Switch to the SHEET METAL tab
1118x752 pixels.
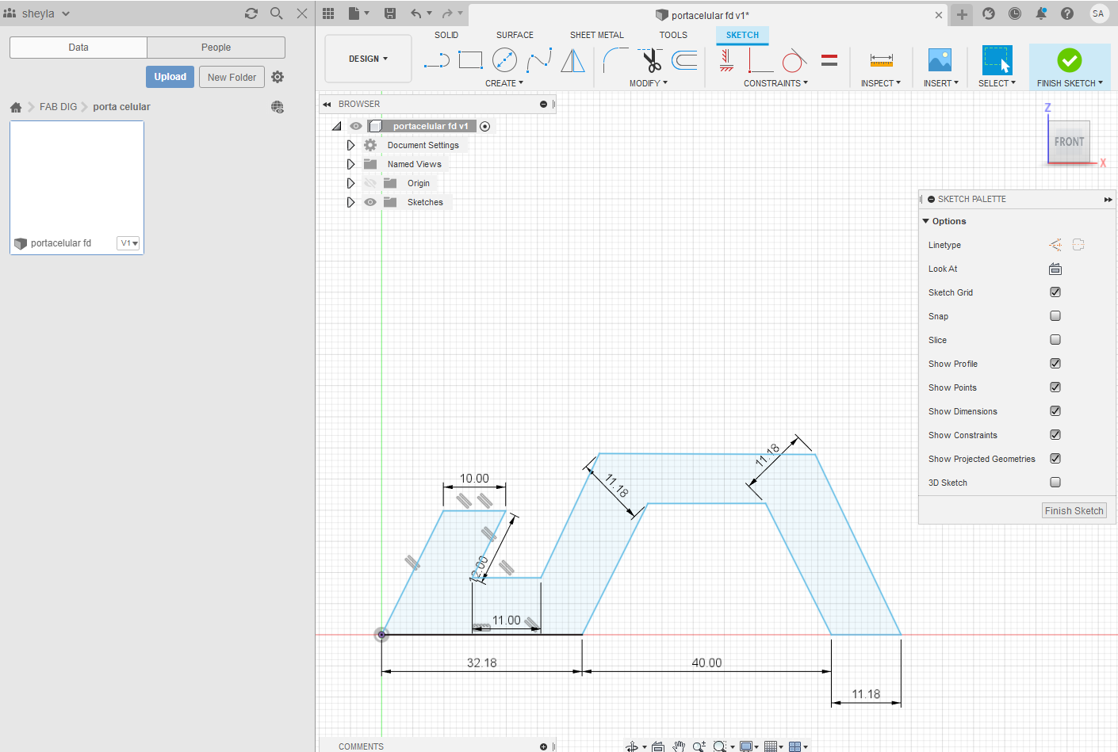597,35
